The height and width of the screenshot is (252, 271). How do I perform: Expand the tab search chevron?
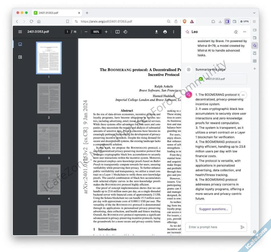tap(254, 13)
